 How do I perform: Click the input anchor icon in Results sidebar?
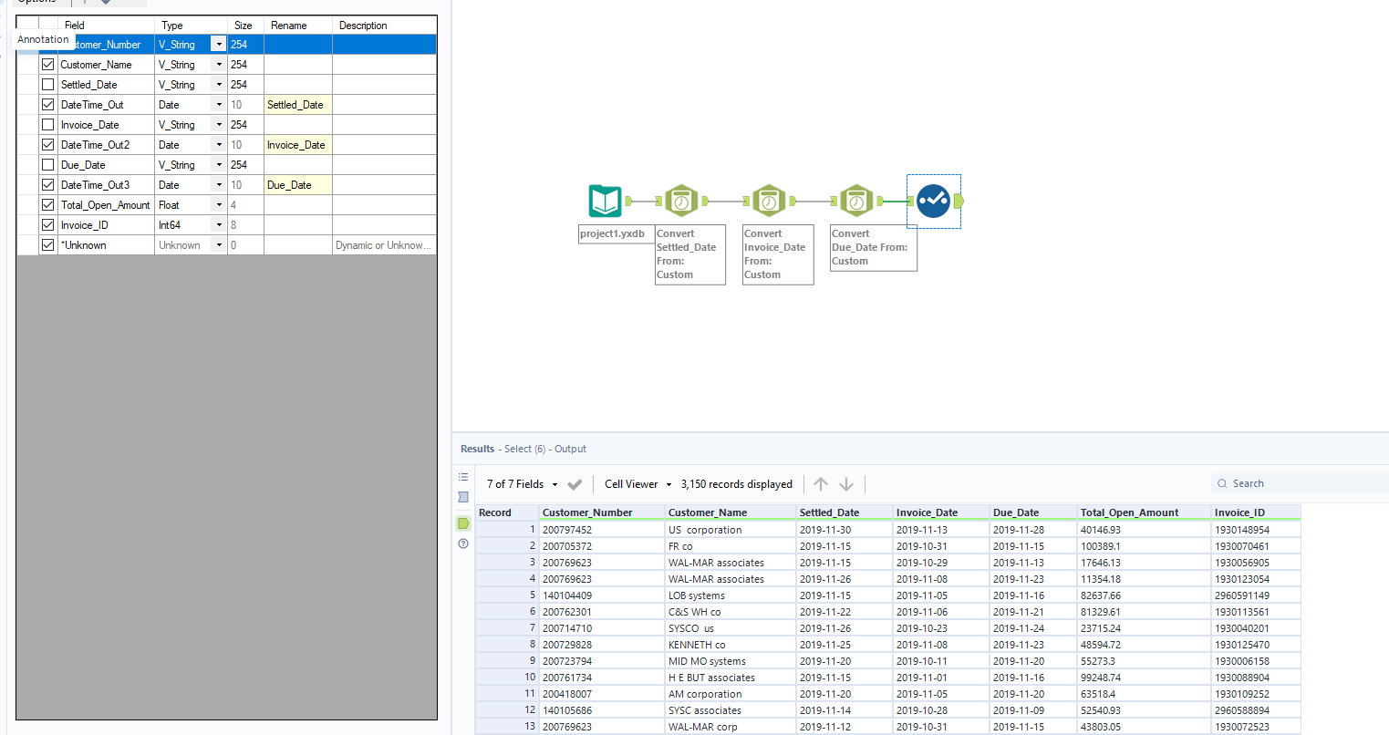pyautogui.click(x=463, y=497)
